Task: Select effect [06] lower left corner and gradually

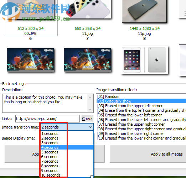Action: coord(141,120)
